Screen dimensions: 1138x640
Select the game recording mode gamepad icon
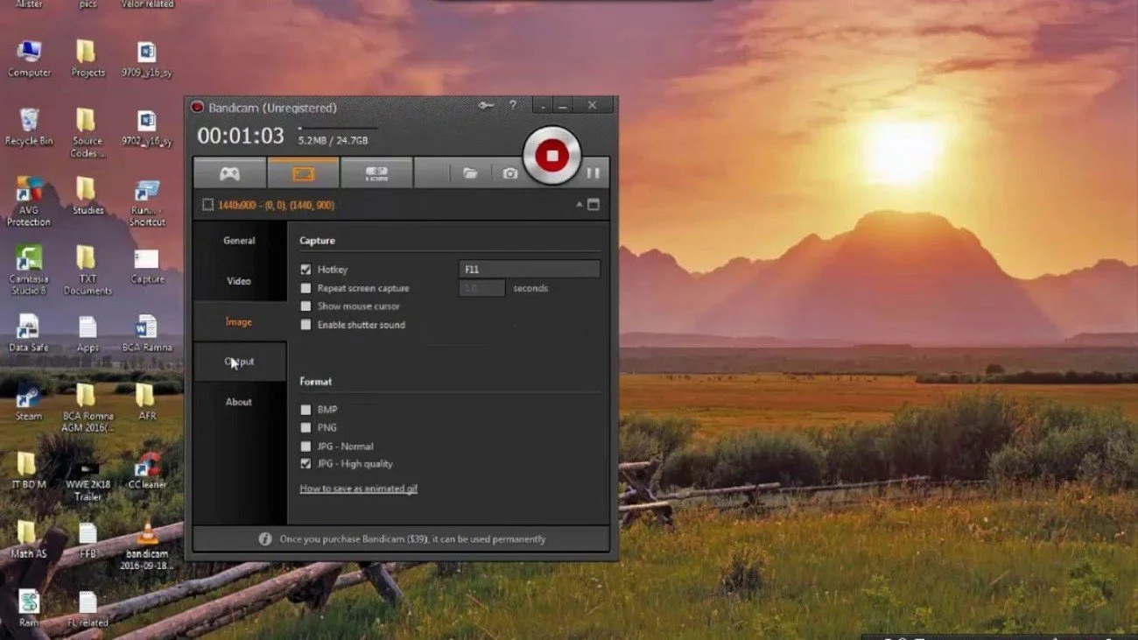tap(229, 173)
